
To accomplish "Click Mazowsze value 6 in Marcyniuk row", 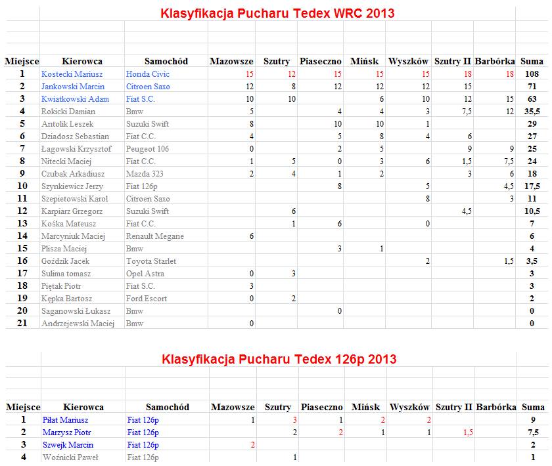I will [x=251, y=236].
